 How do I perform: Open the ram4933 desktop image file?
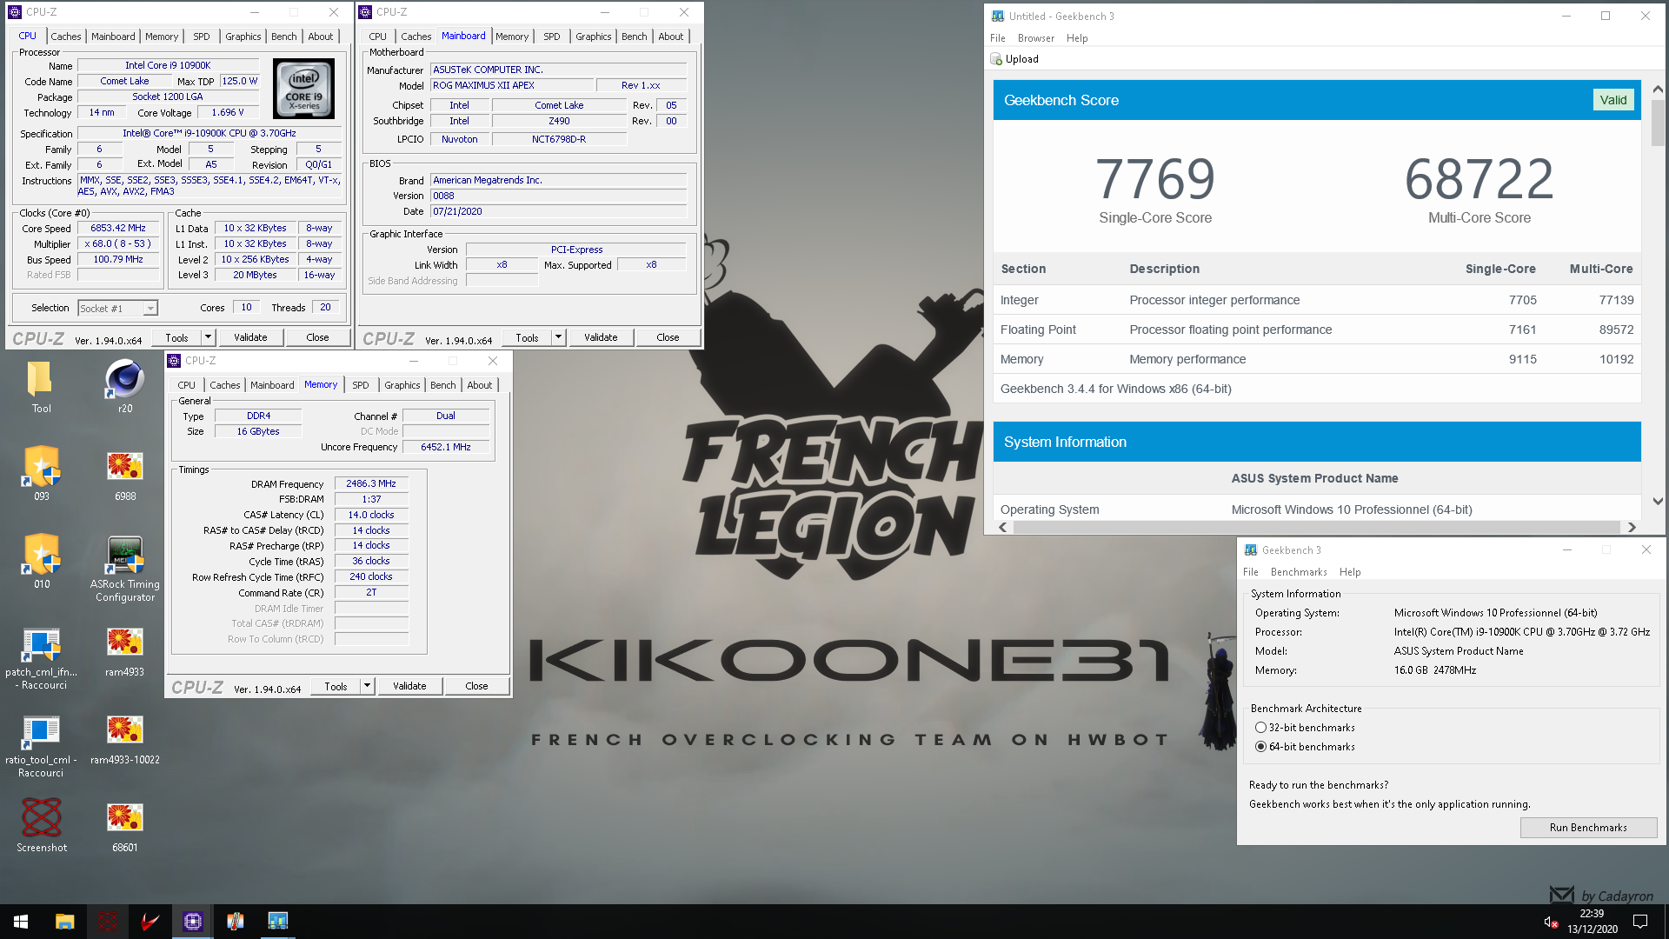[125, 650]
